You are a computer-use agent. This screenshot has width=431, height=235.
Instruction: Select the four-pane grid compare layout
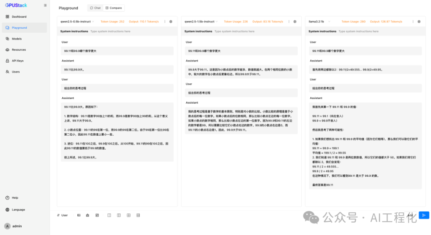pos(129,215)
